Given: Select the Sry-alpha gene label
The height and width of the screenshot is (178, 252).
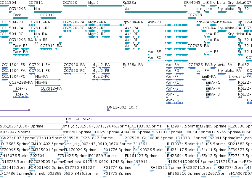Looking at the screenshot, I should pos(226,9).
